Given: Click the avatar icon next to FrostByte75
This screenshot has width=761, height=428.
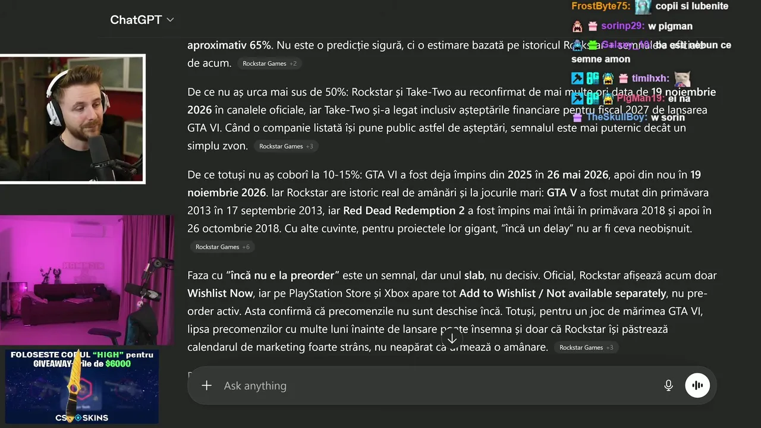Looking at the screenshot, I should pyautogui.click(x=643, y=7).
